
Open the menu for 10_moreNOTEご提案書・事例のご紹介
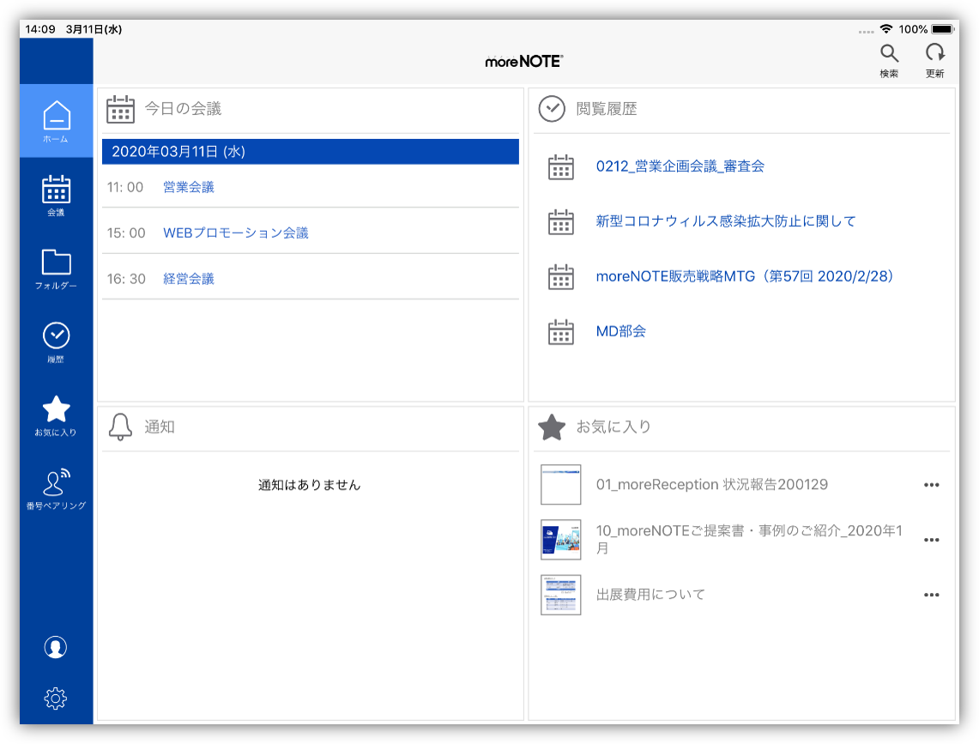point(932,540)
